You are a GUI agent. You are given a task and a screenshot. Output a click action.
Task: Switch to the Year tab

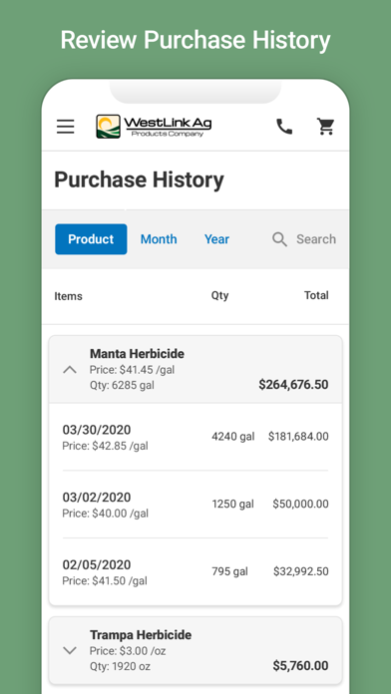(x=216, y=239)
